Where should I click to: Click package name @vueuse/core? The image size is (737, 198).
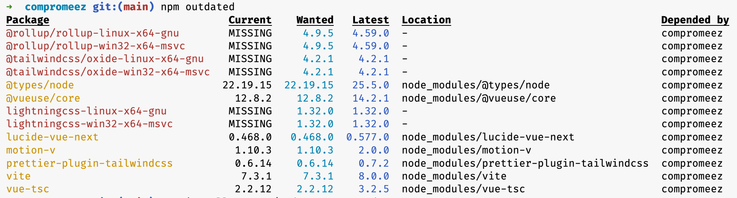click(43, 98)
